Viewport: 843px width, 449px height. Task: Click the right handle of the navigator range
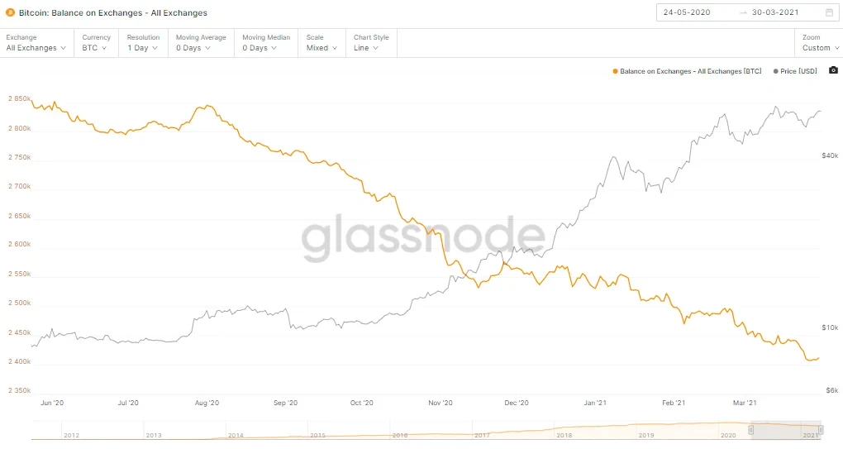point(821,430)
